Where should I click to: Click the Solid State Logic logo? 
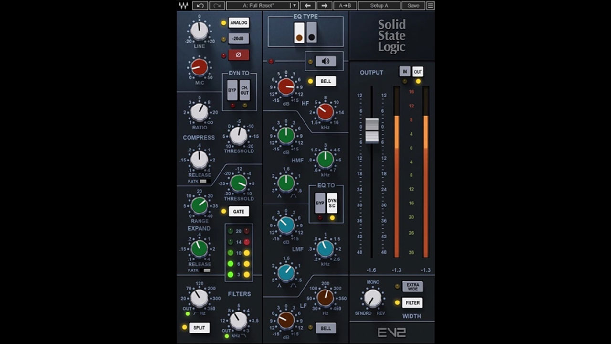[392, 35]
